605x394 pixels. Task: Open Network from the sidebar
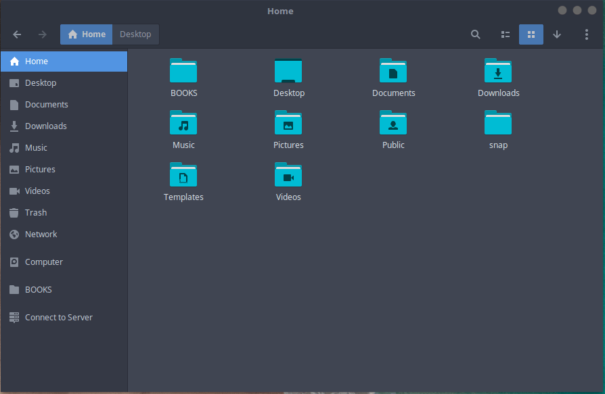click(40, 234)
